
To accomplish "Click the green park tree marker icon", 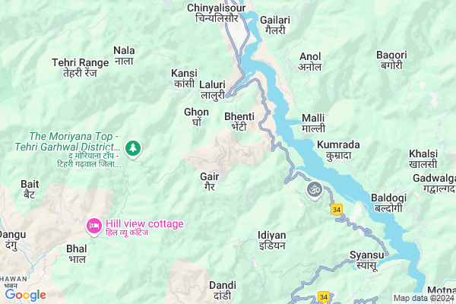I will coord(133,149).
